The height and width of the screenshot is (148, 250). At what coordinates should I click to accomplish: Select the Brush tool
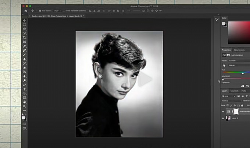click(25, 55)
